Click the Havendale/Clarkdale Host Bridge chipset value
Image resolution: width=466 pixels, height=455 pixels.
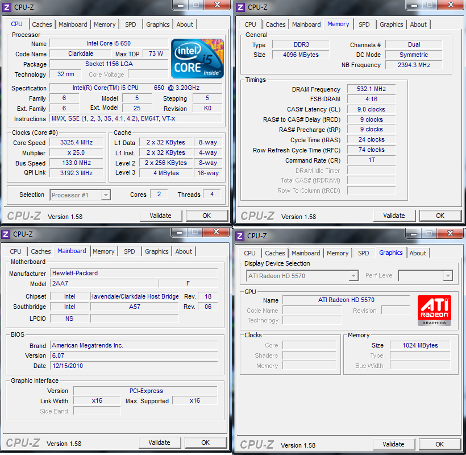[135, 296]
